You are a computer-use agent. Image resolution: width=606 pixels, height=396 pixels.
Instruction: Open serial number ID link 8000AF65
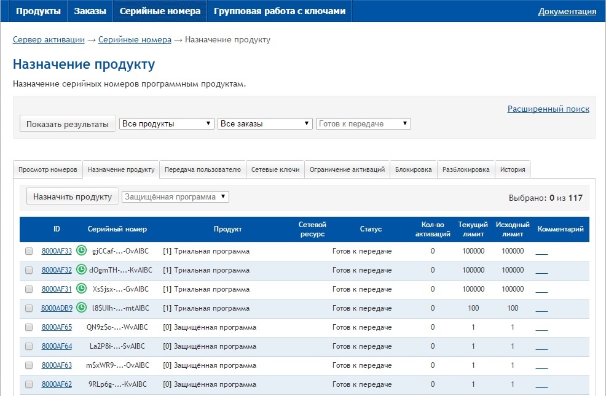click(x=57, y=327)
